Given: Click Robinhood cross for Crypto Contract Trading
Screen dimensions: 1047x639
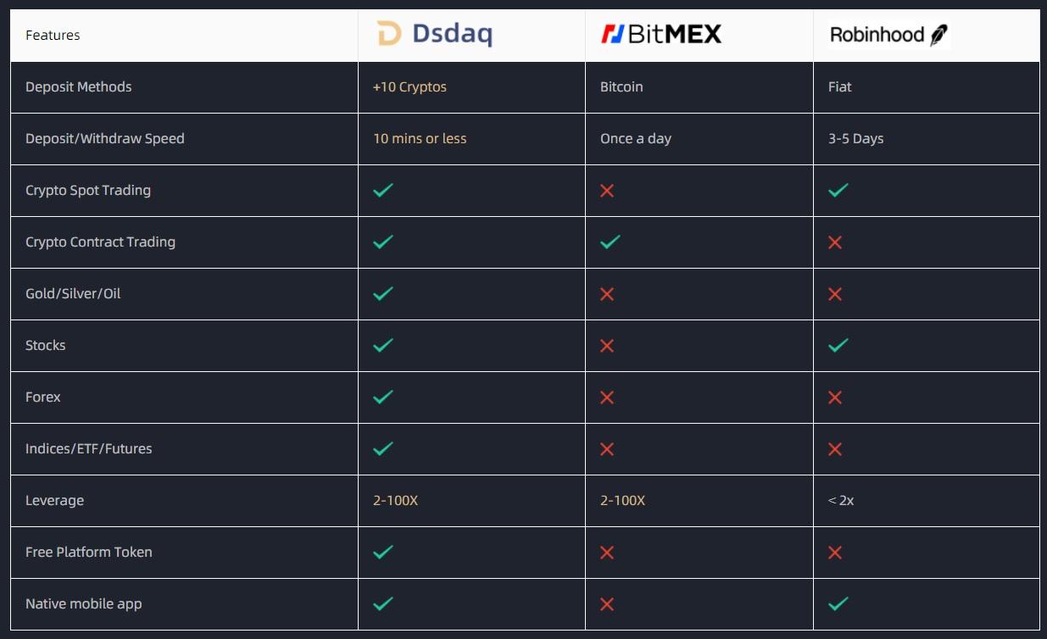Looking at the screenshot, I should coord(835,242).
